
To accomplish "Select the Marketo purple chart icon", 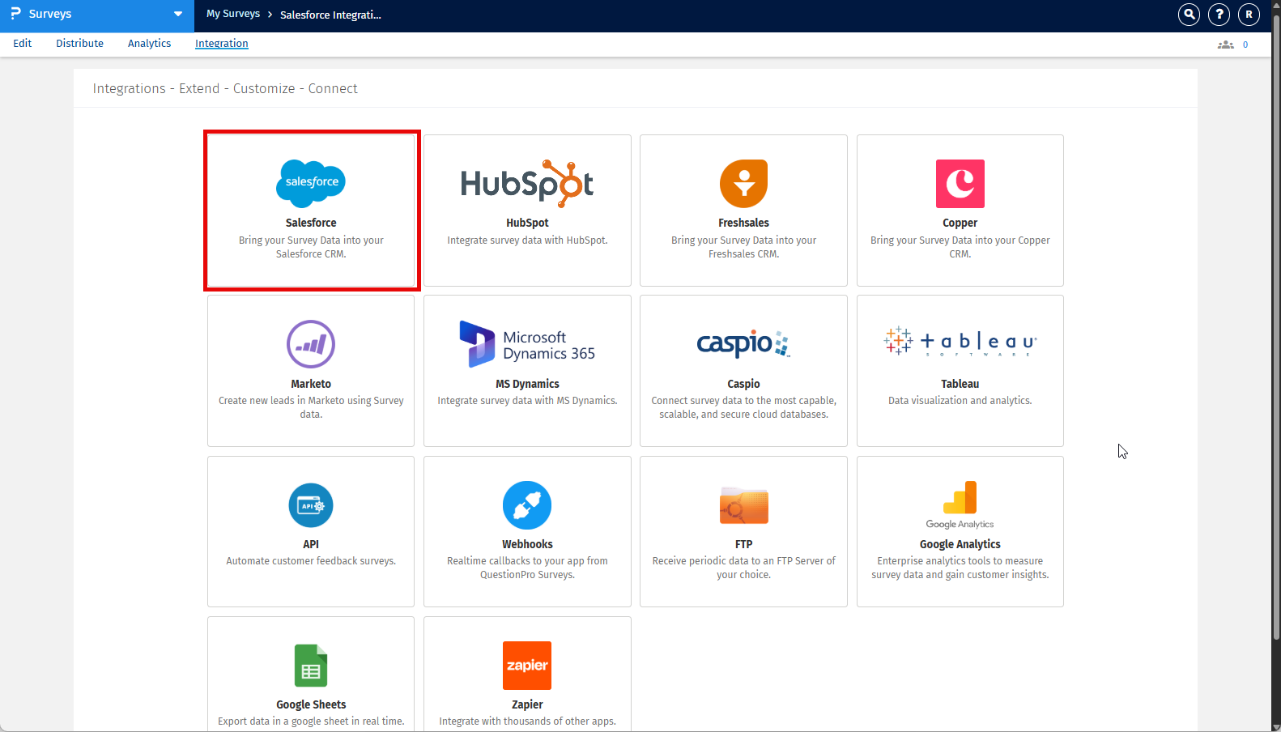I will tap(311, 344).
